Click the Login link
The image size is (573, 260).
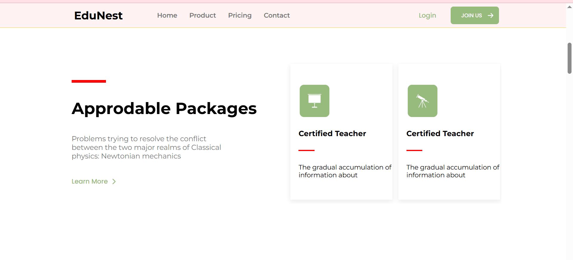pos(427,16)
